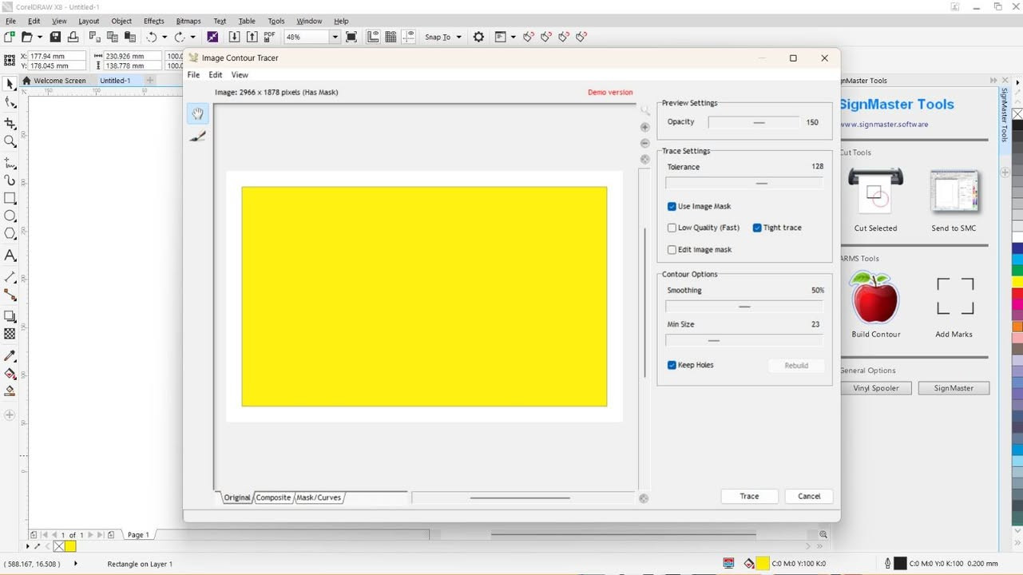Click the SignMaster button

pos(954,388)
